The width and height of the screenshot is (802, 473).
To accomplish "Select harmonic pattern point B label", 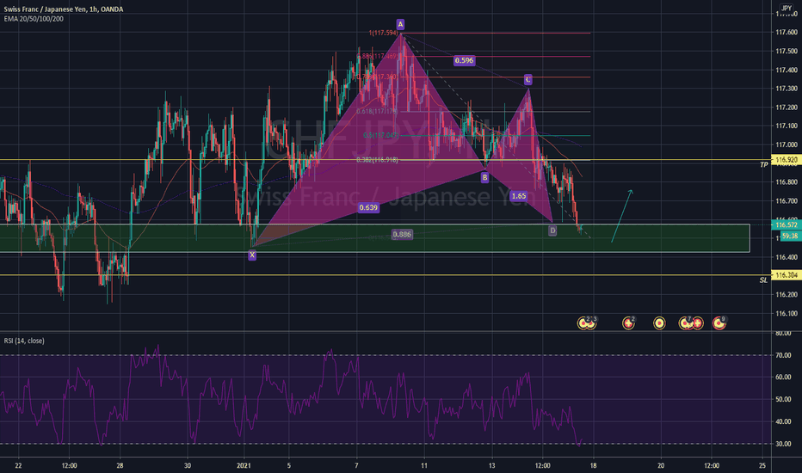I will pyautogui.click(x=484, y=177).
